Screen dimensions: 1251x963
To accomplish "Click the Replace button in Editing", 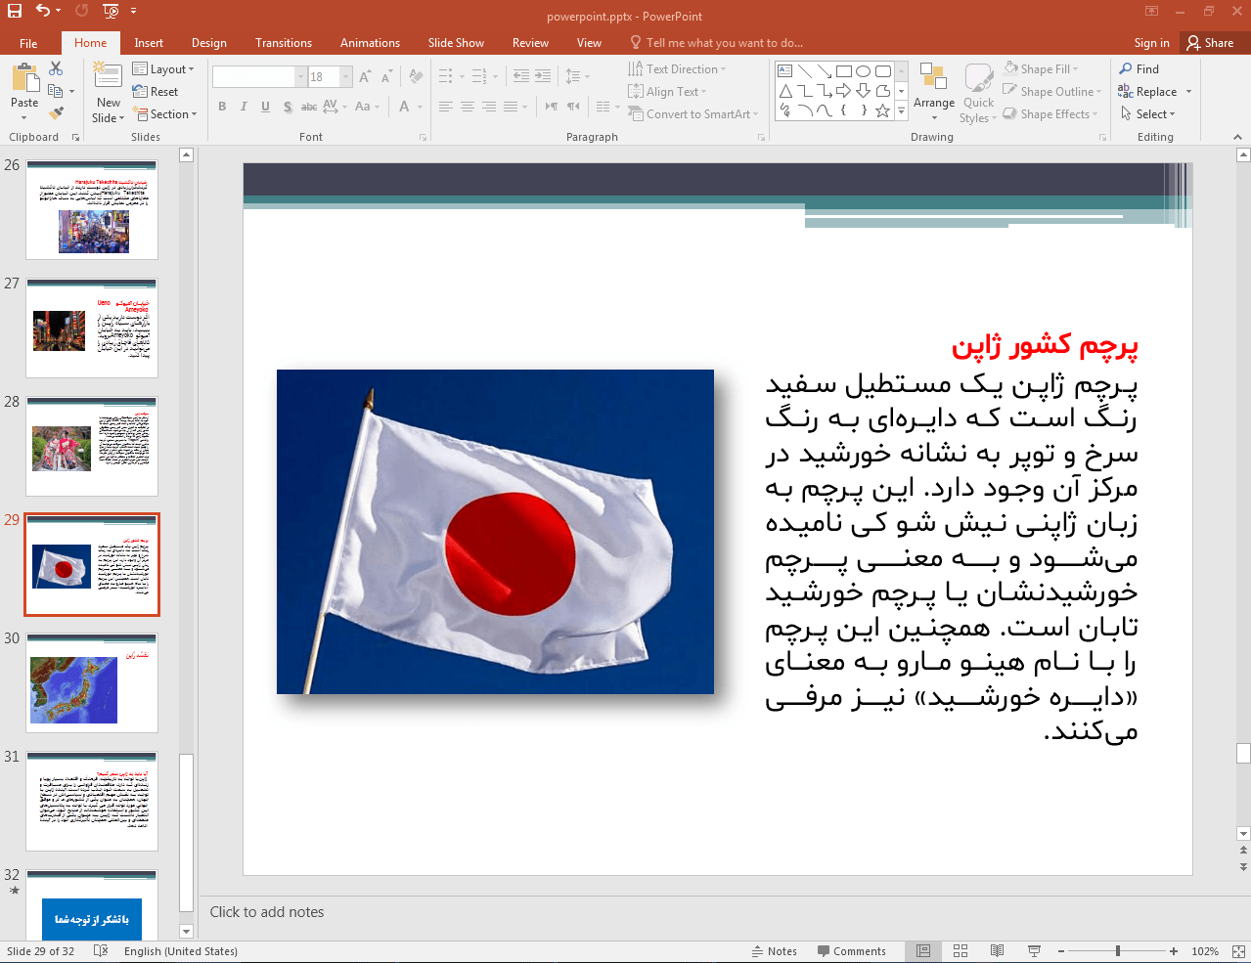I will 1155,92.
